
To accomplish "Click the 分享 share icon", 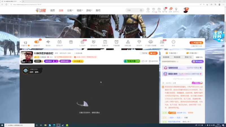I will pos(144,61).
